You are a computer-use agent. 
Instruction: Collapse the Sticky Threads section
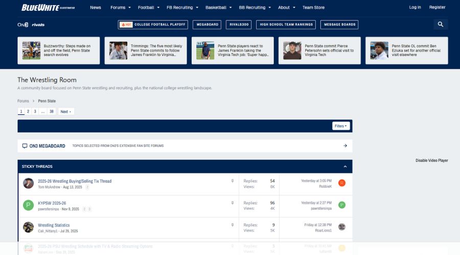(345, 166)
